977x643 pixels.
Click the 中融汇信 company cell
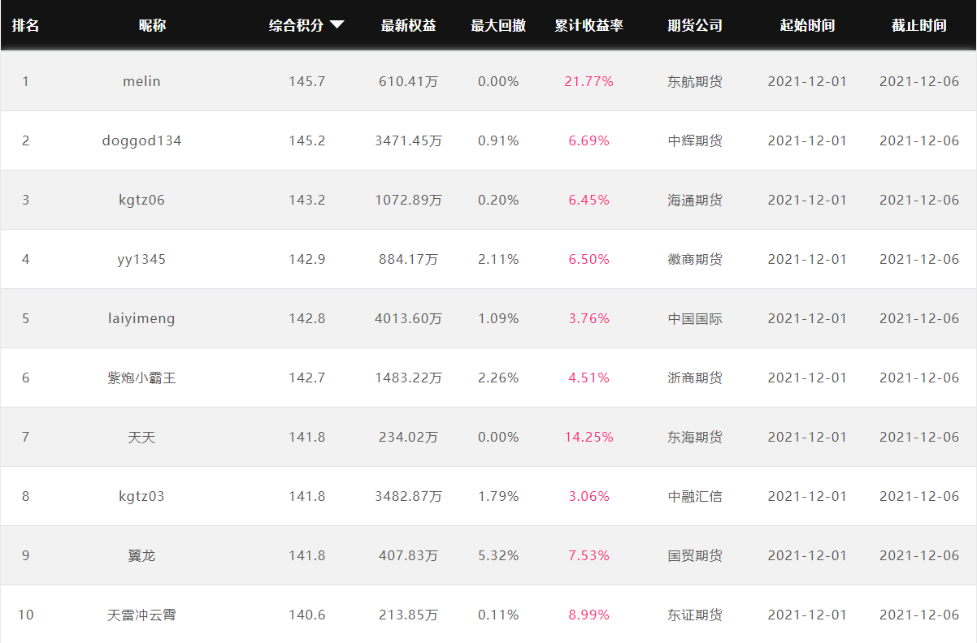tap(695, 496)
